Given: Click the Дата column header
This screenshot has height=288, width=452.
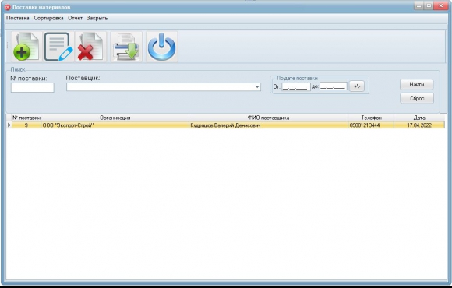Looking at the screenshot, I should pos(419,118).
